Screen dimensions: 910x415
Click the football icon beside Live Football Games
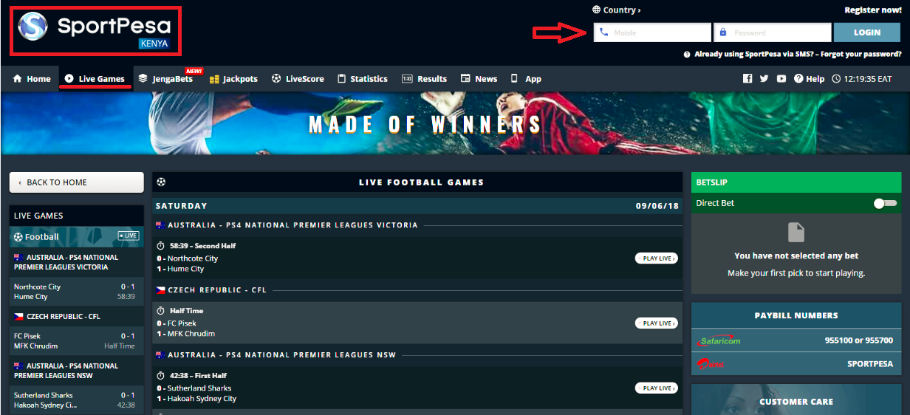[x=162, y=182]
